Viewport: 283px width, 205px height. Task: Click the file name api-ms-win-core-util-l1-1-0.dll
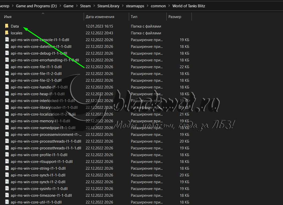pyautogui.click(x=36, y=202)
